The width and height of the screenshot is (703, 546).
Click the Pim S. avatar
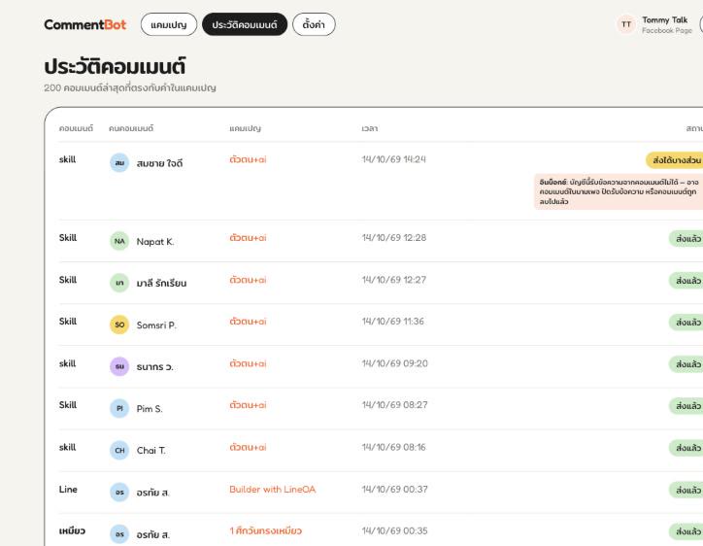[x=119, y=408]
